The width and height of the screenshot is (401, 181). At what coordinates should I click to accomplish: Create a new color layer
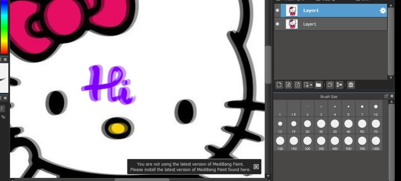[x=279, y=85]
